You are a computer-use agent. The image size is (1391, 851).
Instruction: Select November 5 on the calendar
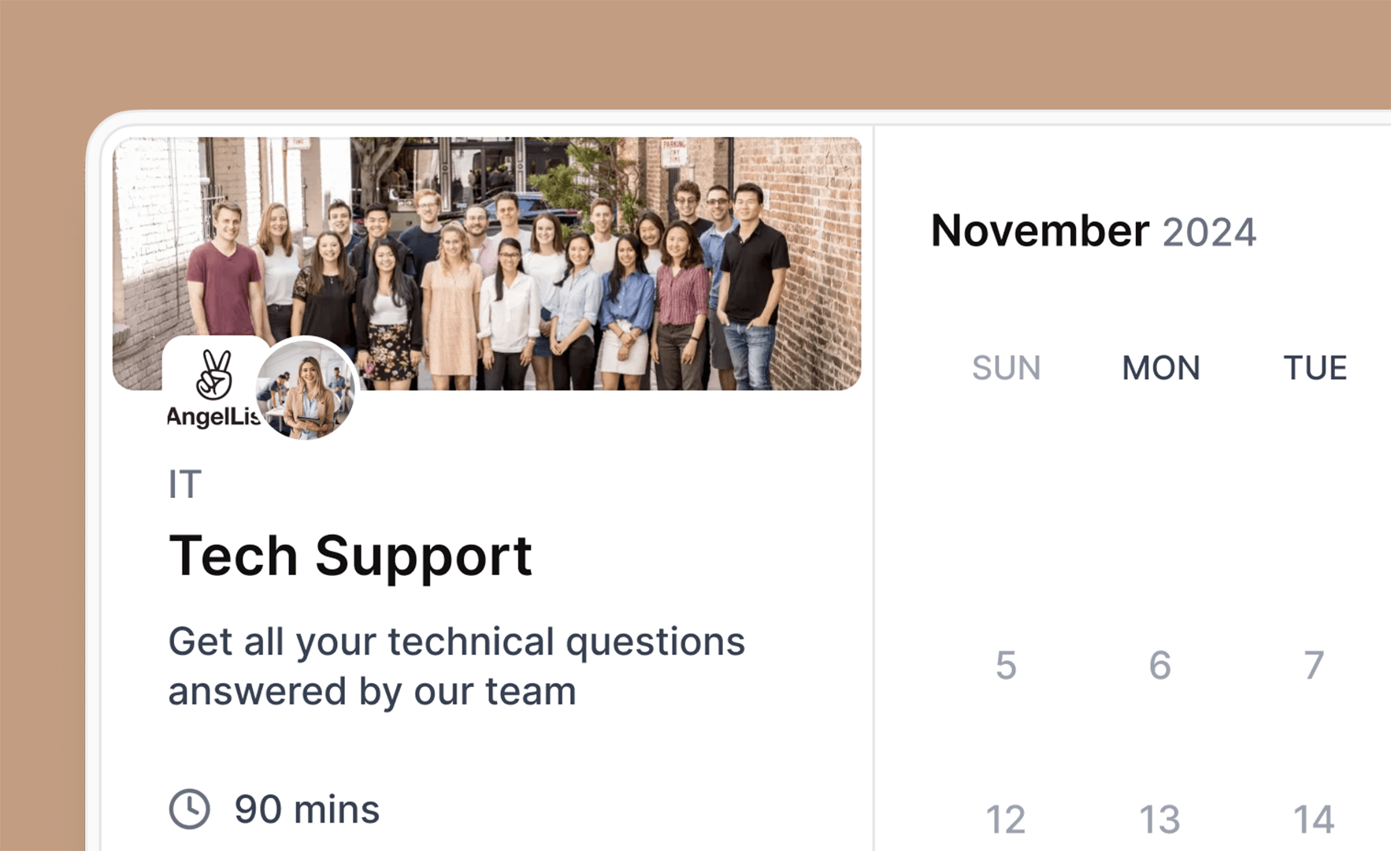(1006, 666)
